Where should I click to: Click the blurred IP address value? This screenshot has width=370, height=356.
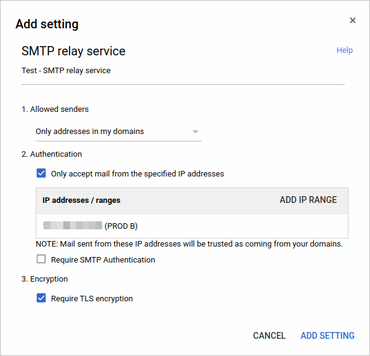pyautogui.click(x=73, y=226)
